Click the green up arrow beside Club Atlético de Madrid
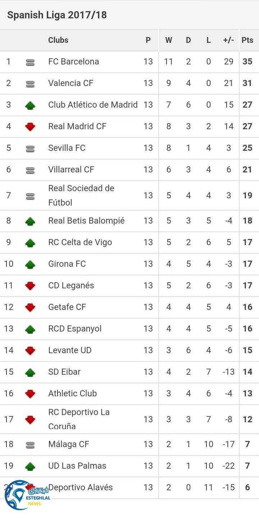 30,105
